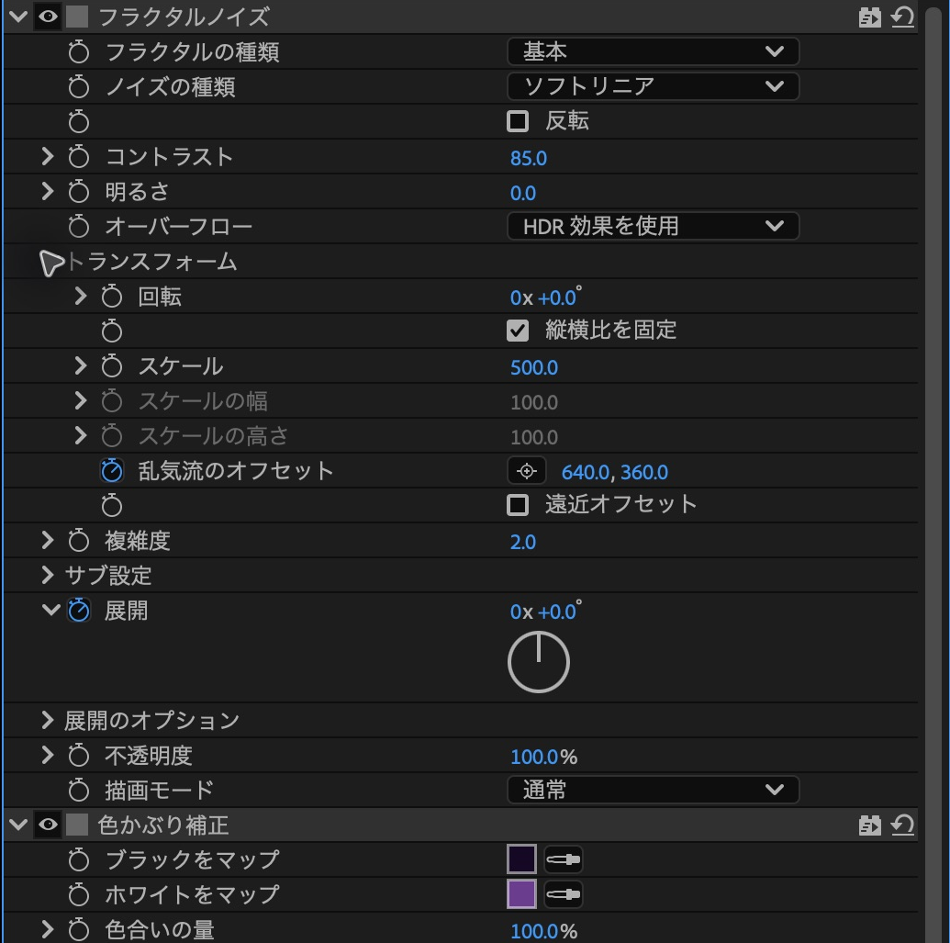The image size is (950, 943).
Task: Click コントラスト value 85.0
Action: (529, 158)
